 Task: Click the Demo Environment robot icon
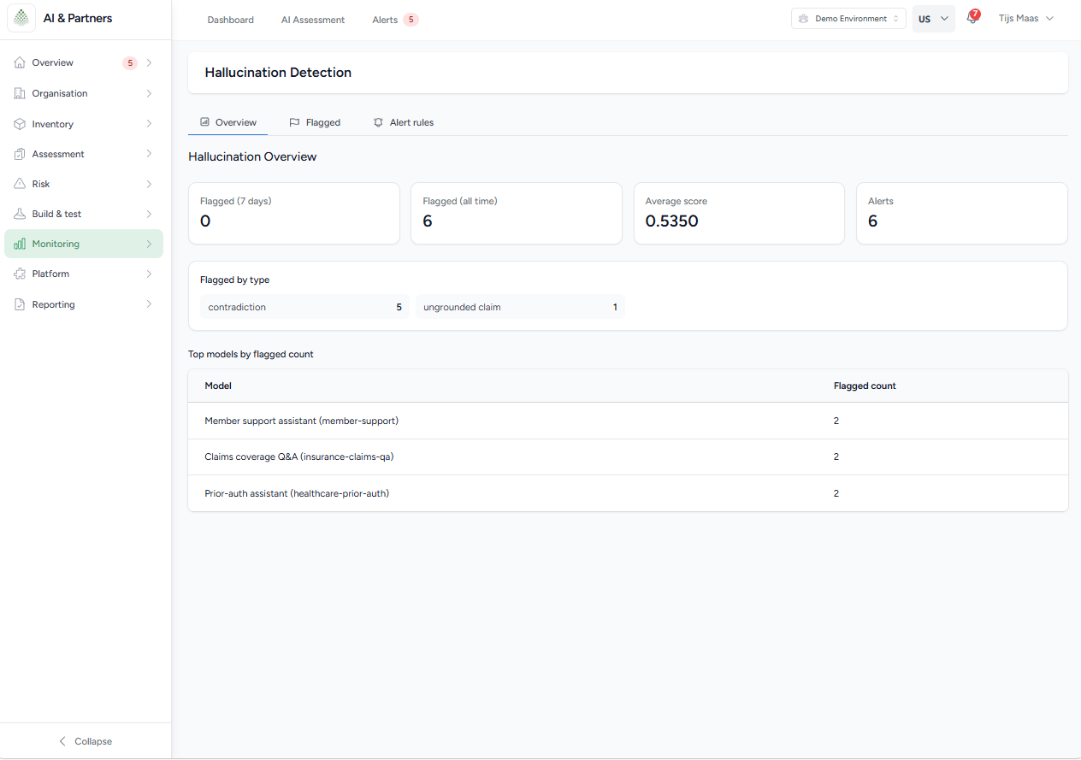803,19
